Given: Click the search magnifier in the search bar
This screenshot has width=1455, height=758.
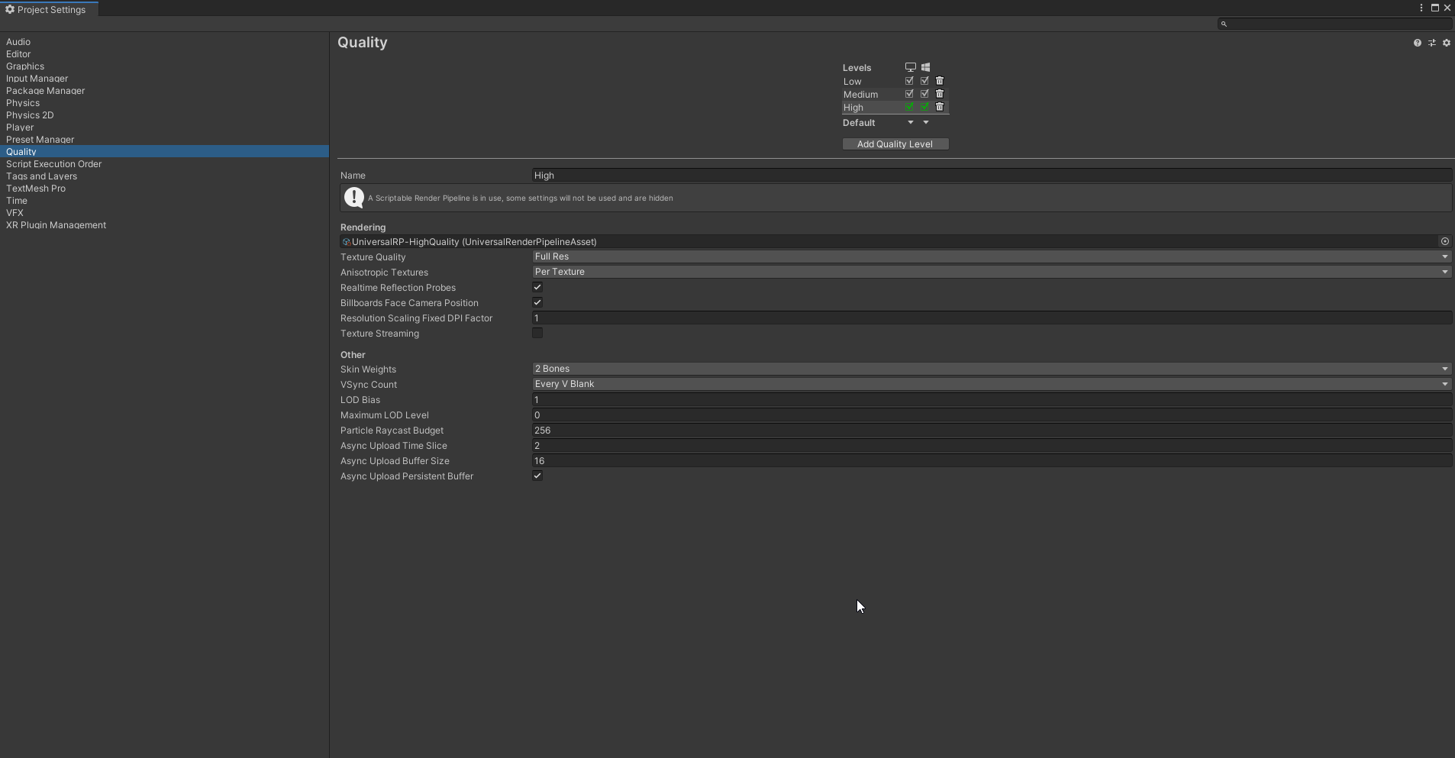Looking at the screenshot, I should tap(1224, 24).
